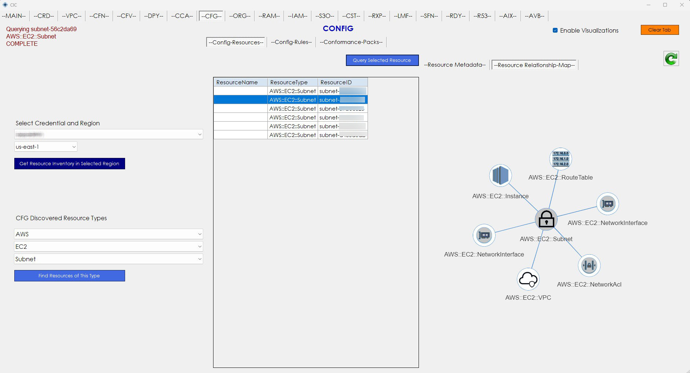Click the Query Selected Resource button
Viewport: 690px width, 373px height.
pos(382,60)
